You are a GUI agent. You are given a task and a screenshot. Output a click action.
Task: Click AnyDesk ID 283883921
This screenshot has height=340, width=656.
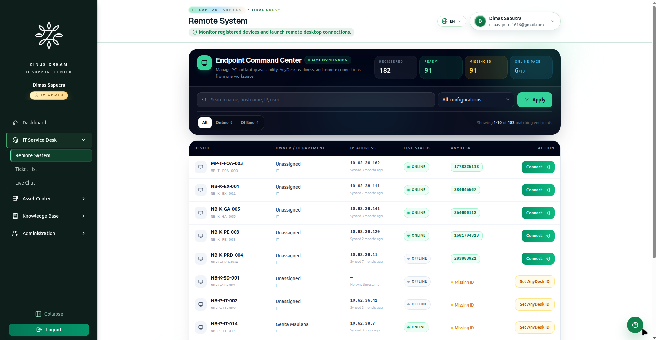point(465,258)
